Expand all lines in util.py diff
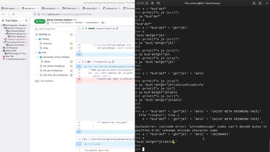This screenshot has height=152, width=270. pos(83,62)
